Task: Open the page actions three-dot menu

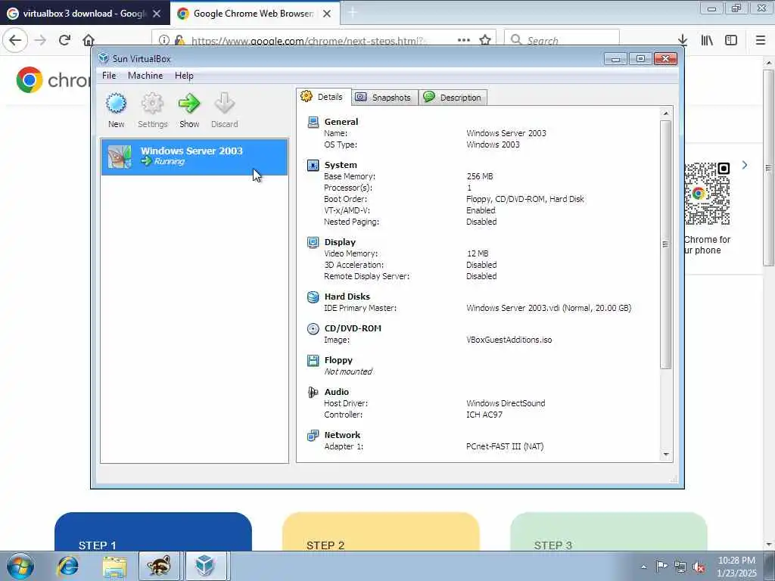Action: click(464, 40)
